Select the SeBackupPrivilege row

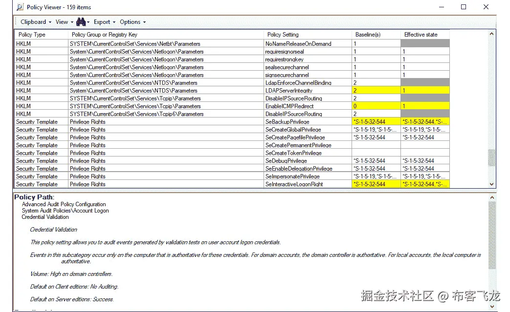click(232, 122)
